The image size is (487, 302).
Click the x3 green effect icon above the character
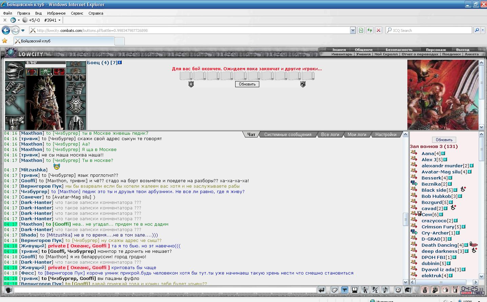(x=45, y=72)
